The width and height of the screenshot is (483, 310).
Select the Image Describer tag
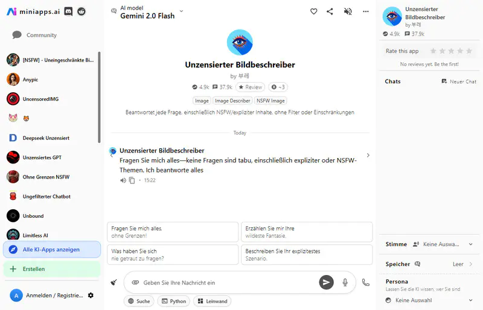(x=232, y=101)
